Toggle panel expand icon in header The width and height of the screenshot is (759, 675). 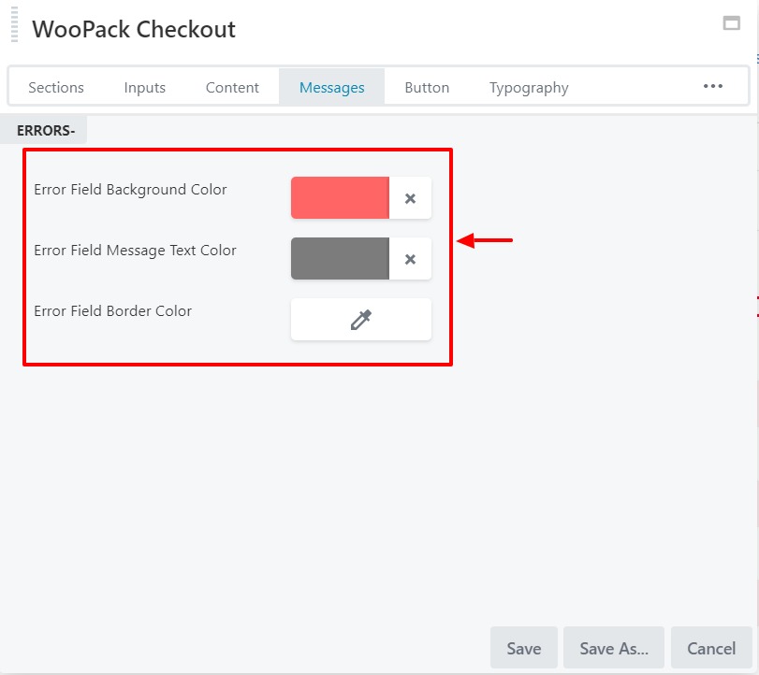click(x=732, y=22)
